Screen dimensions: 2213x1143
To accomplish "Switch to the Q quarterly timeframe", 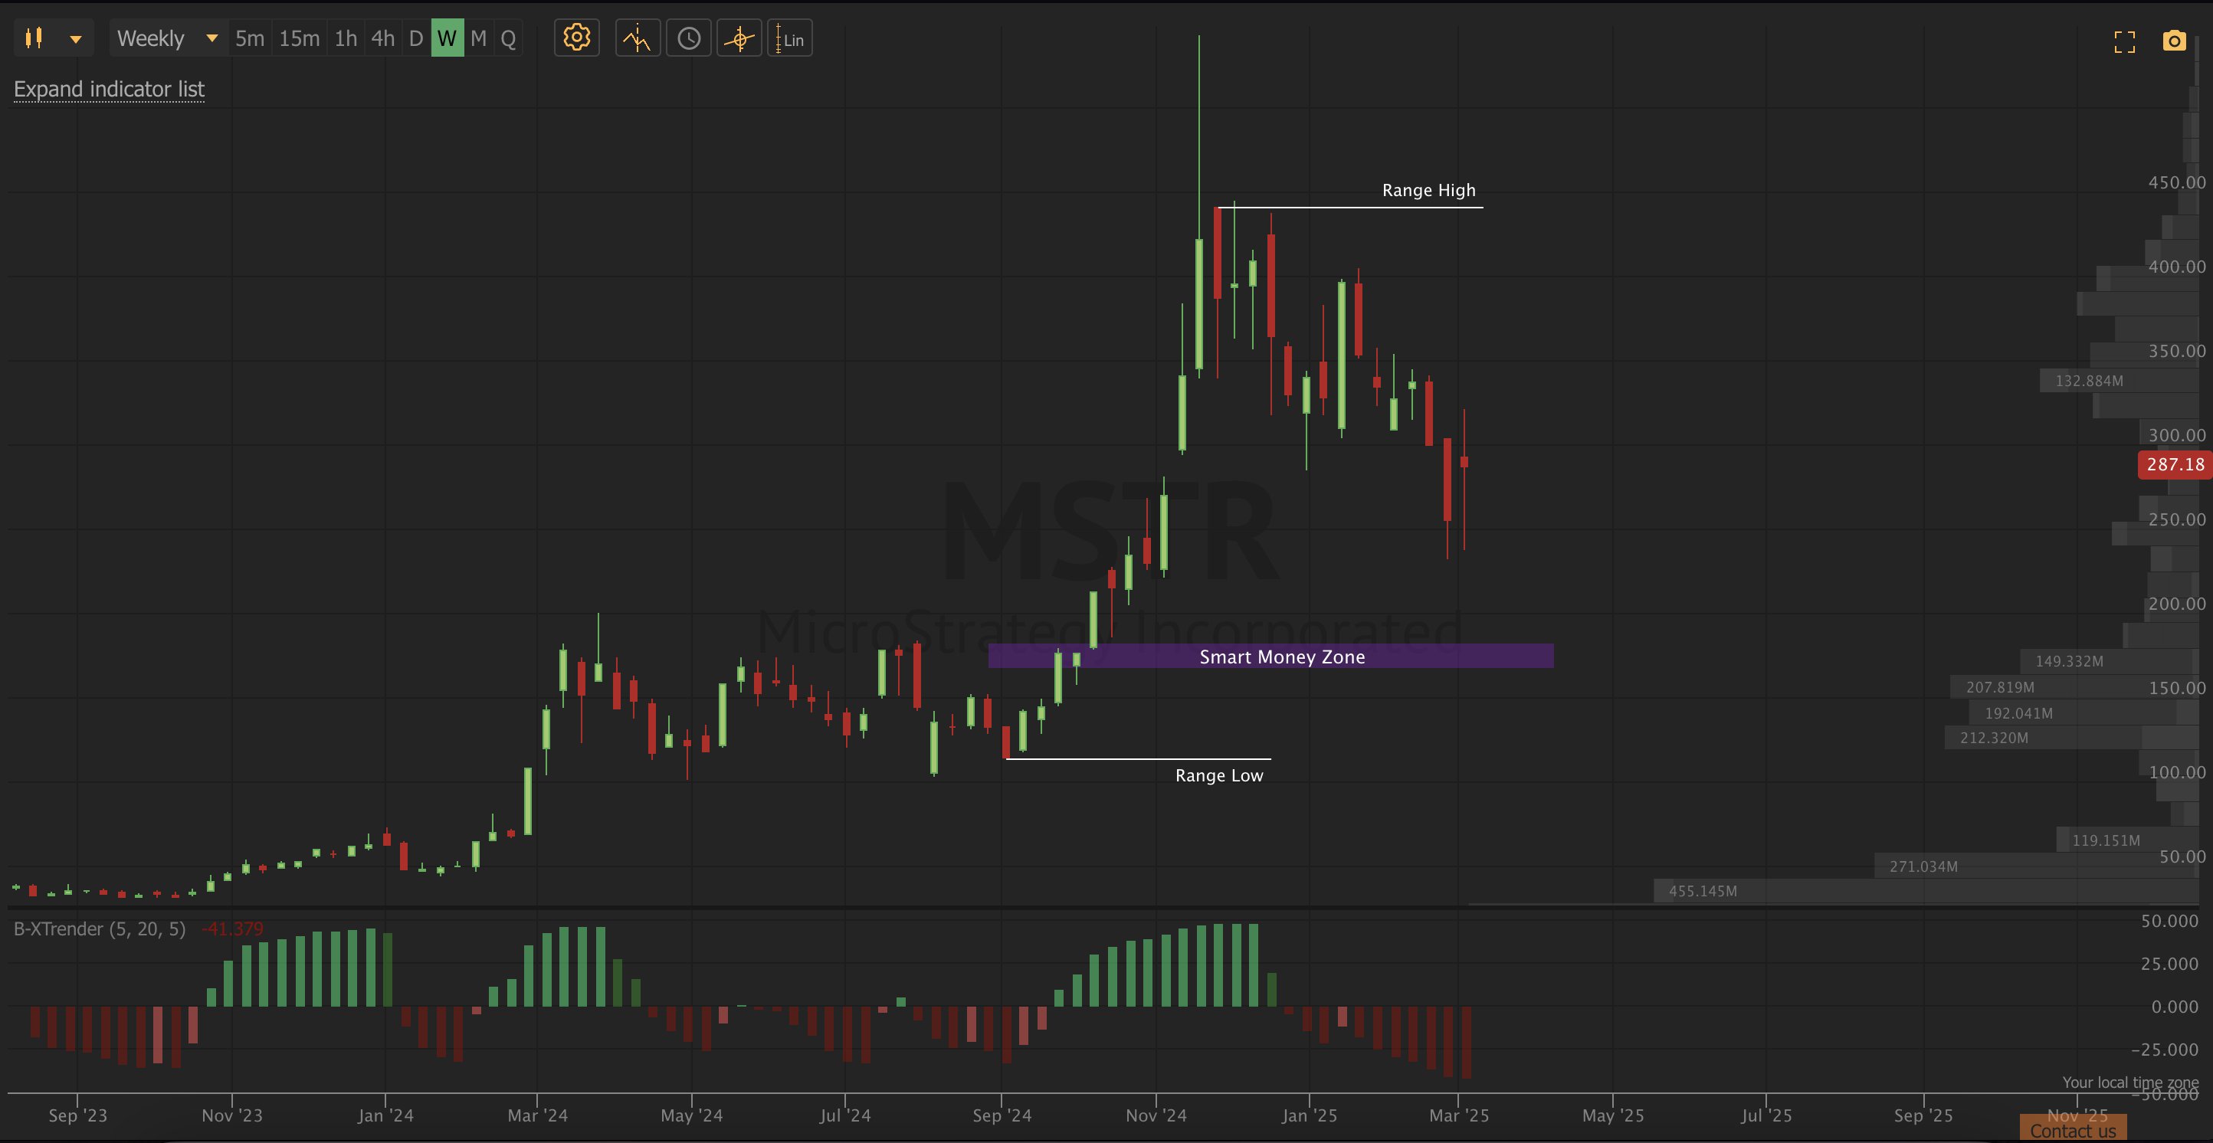I will (x=509, y=38).
